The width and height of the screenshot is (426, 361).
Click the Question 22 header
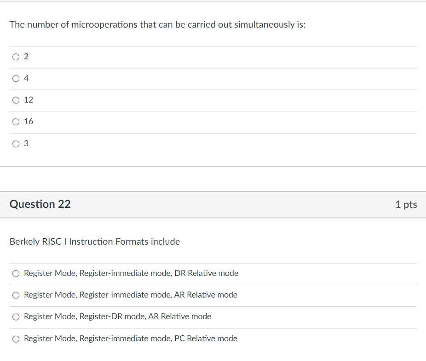tap(40, 204)
